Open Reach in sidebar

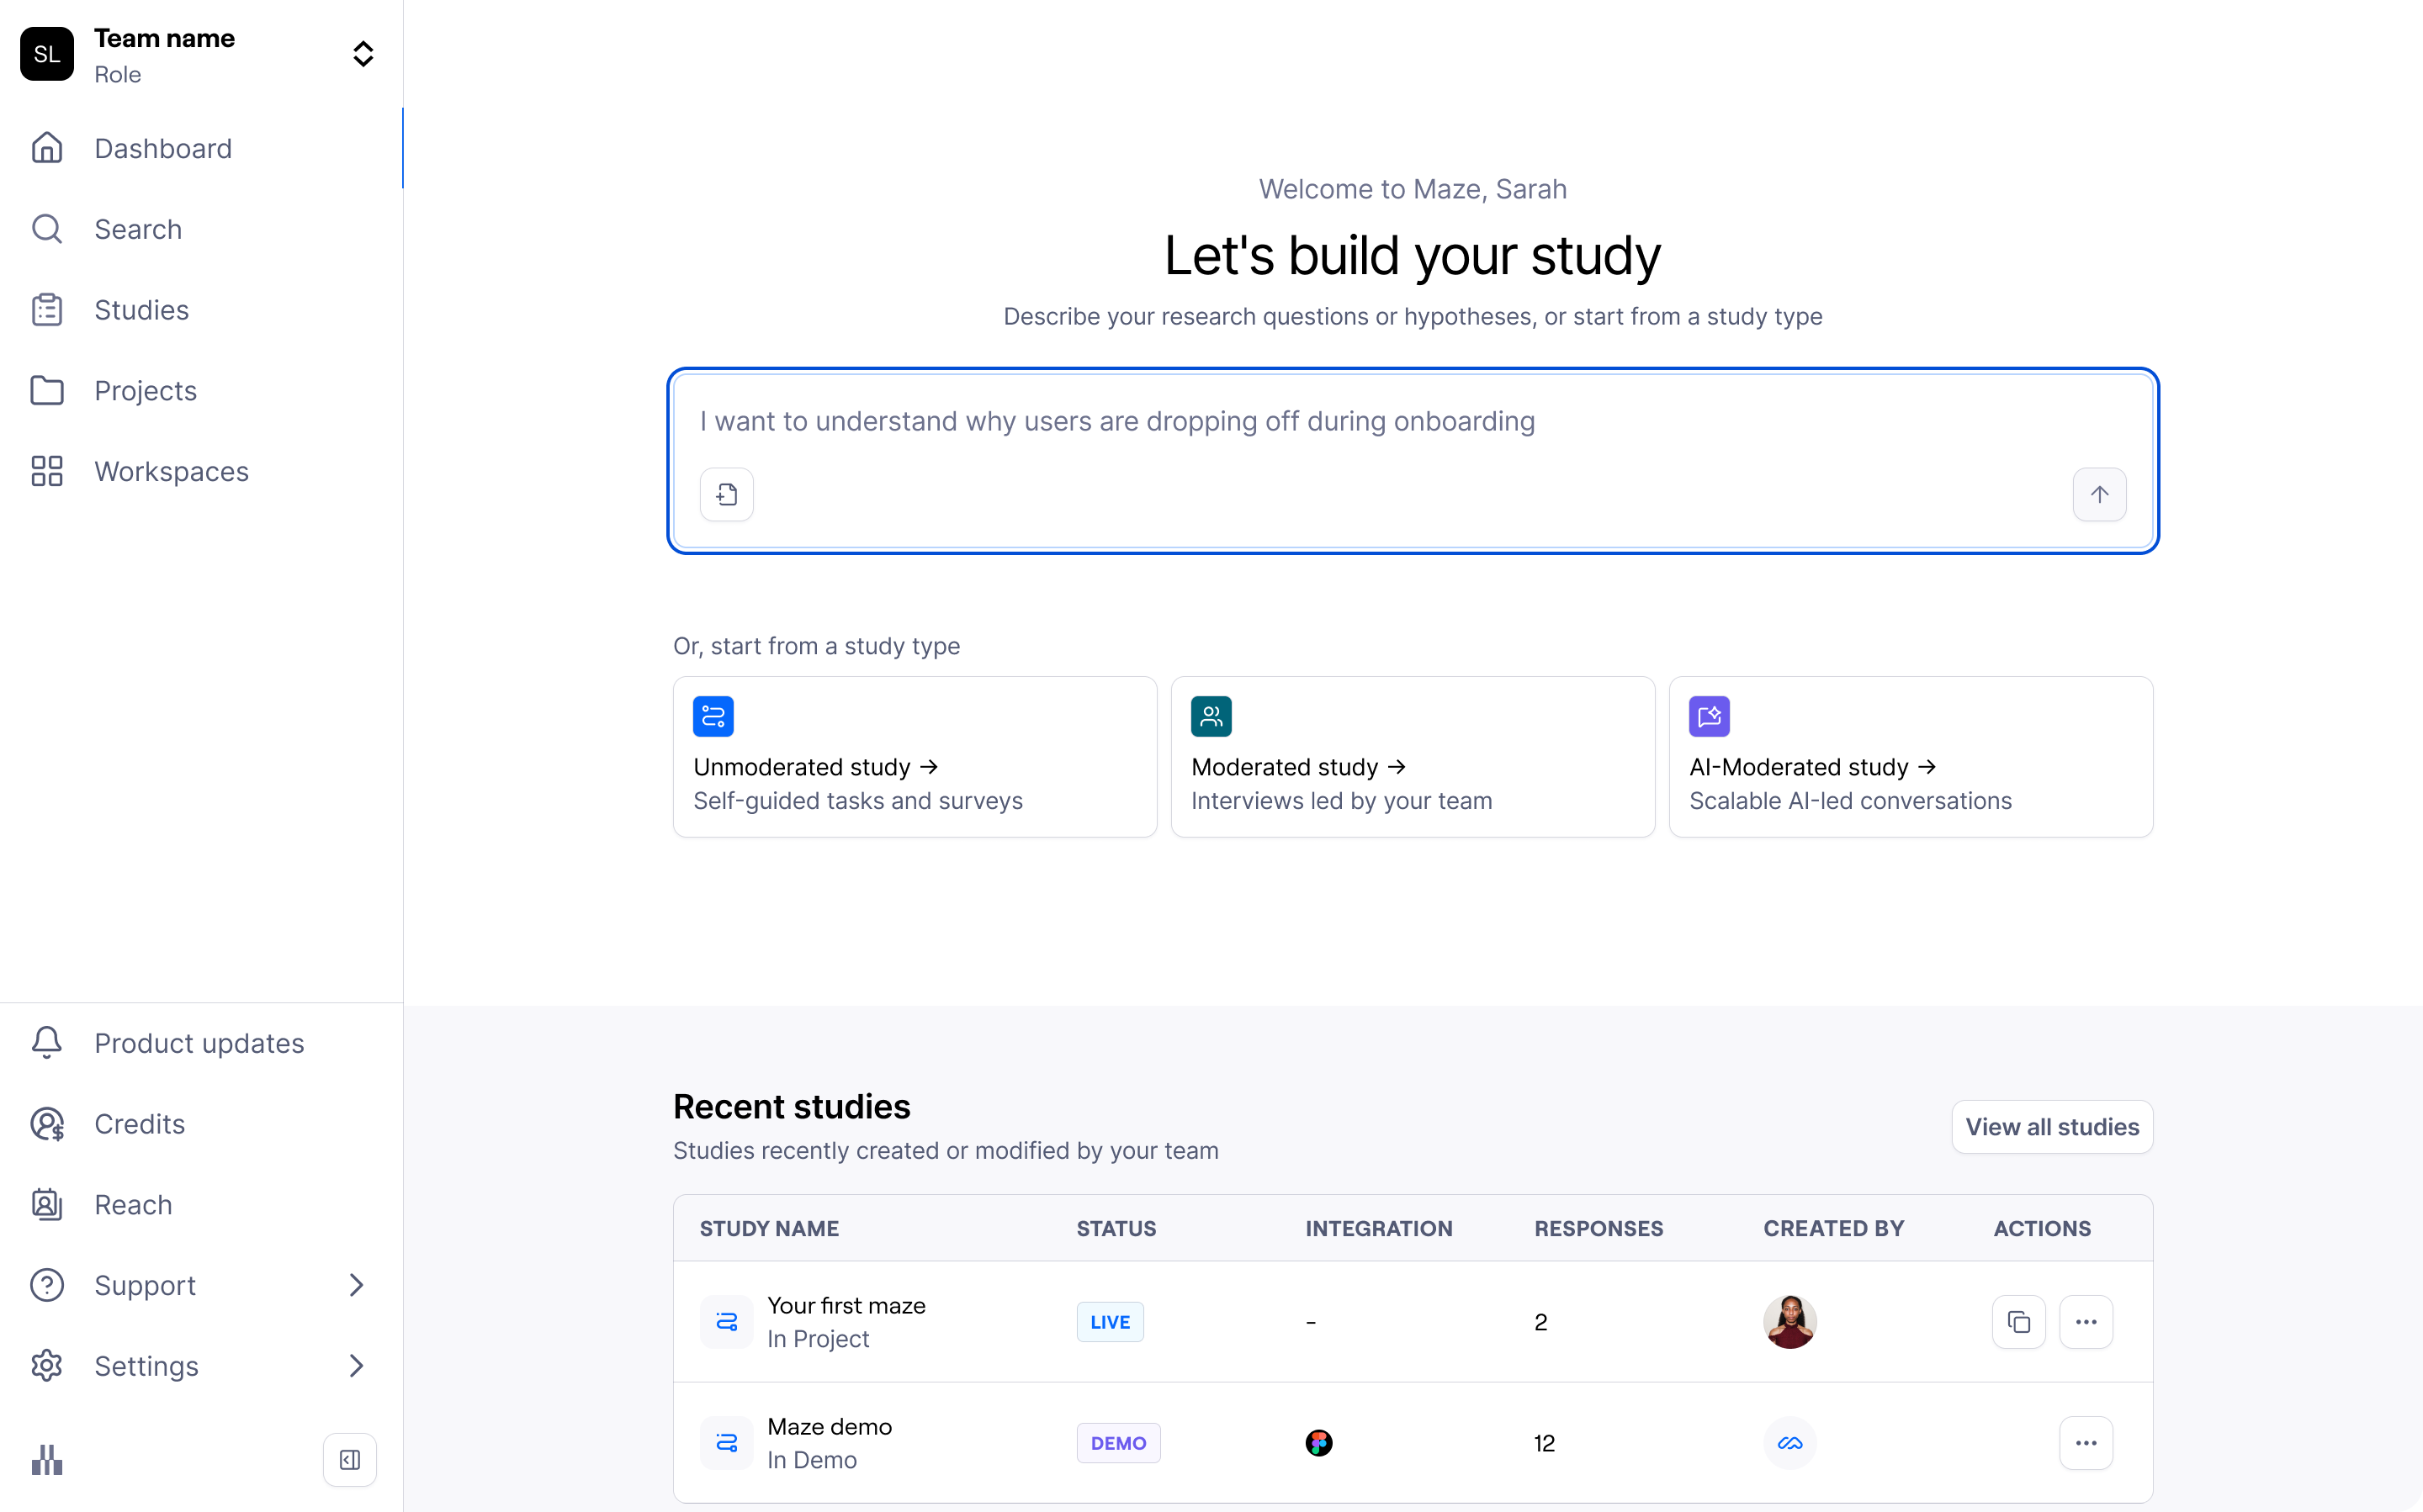[x=201, y=1204]
